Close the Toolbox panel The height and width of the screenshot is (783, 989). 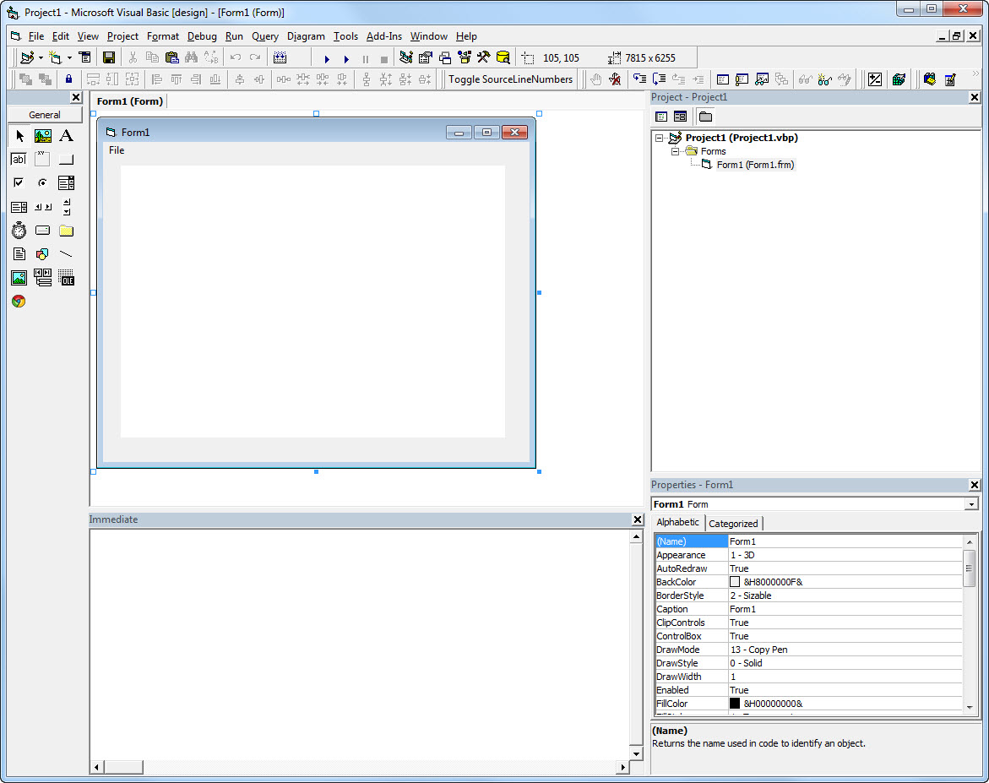(x=76, y=97)
